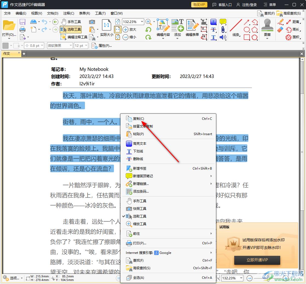Open 客服入口 in the title bar
306x284 pixels.
pos(222,5)
